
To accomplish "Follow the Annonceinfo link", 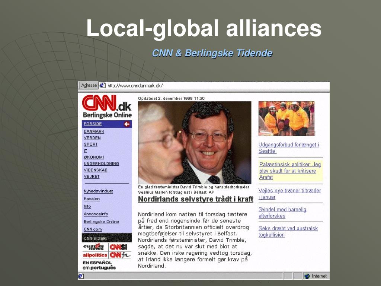I will click(96, 214).
